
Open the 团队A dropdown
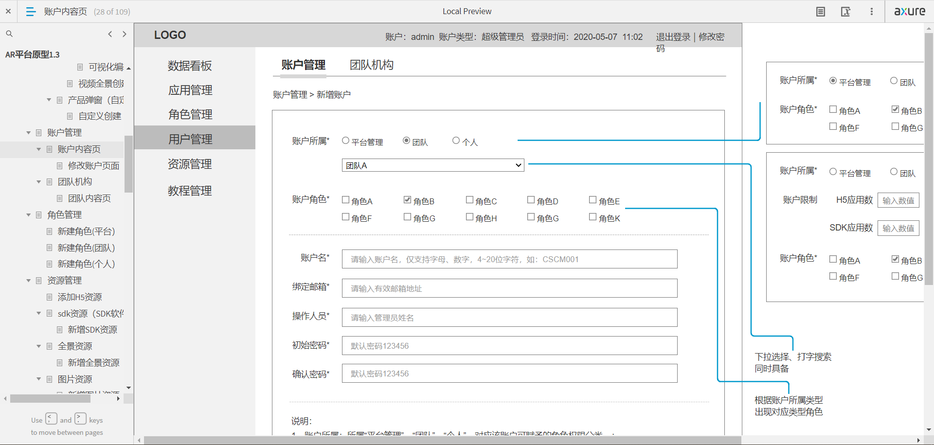(x=433, y=165)
